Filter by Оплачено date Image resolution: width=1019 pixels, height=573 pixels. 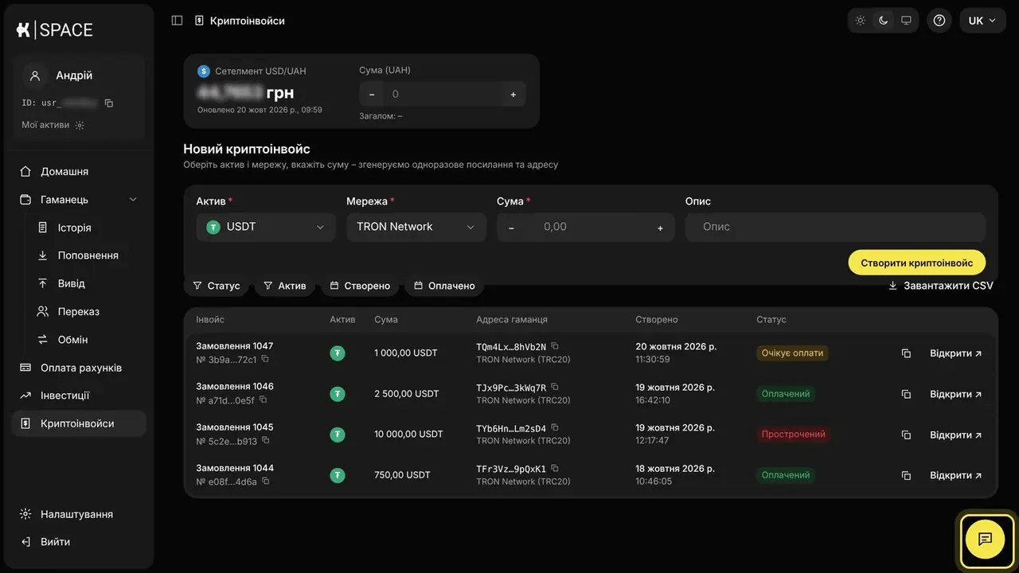tap(444, 286)
